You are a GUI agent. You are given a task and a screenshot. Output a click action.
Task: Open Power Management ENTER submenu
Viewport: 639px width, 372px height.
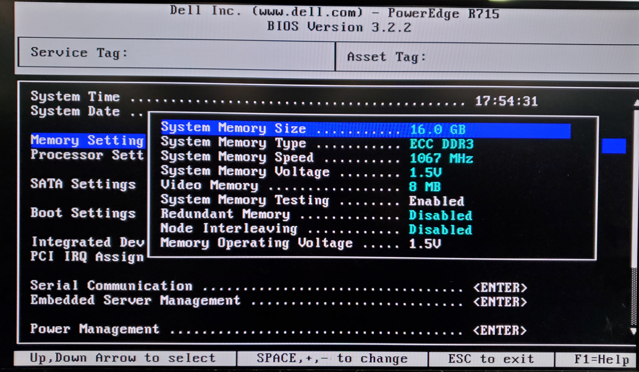coord(500,331)
